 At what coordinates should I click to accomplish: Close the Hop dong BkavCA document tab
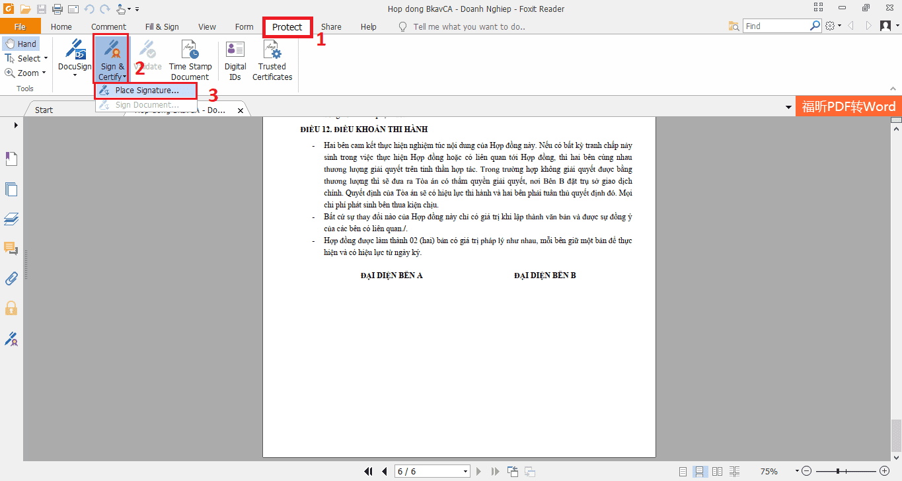click(241, 110)
